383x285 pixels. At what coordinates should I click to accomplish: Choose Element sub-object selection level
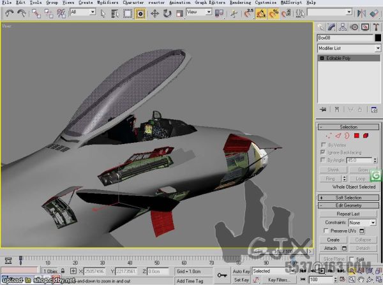(x=365, y=136)
